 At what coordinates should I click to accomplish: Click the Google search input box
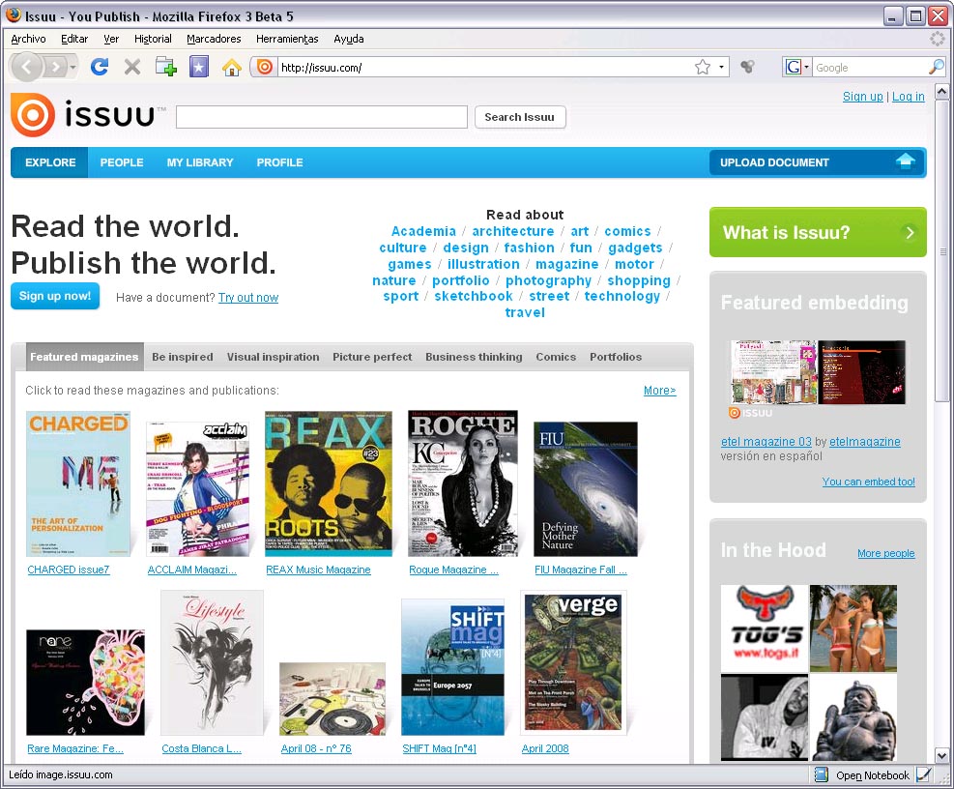click(x=870, y=67)
